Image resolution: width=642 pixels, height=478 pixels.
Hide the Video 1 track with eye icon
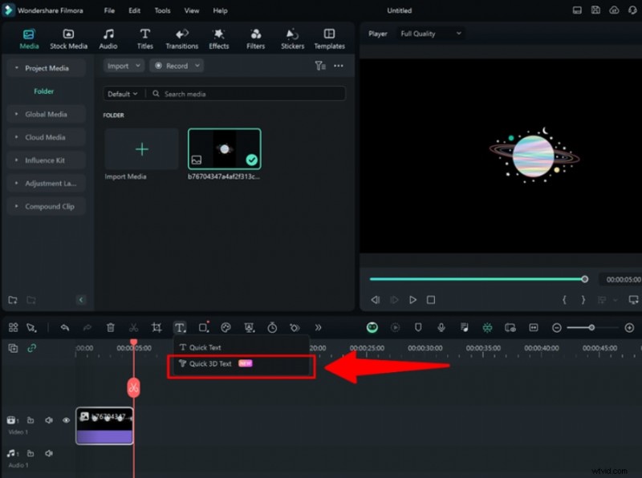(x=67, y=419)
